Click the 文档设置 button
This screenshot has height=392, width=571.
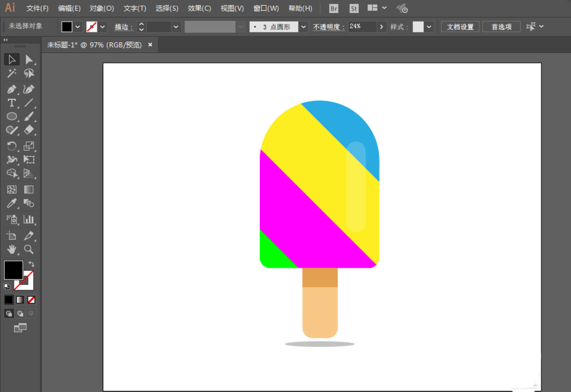coord(460,27)
